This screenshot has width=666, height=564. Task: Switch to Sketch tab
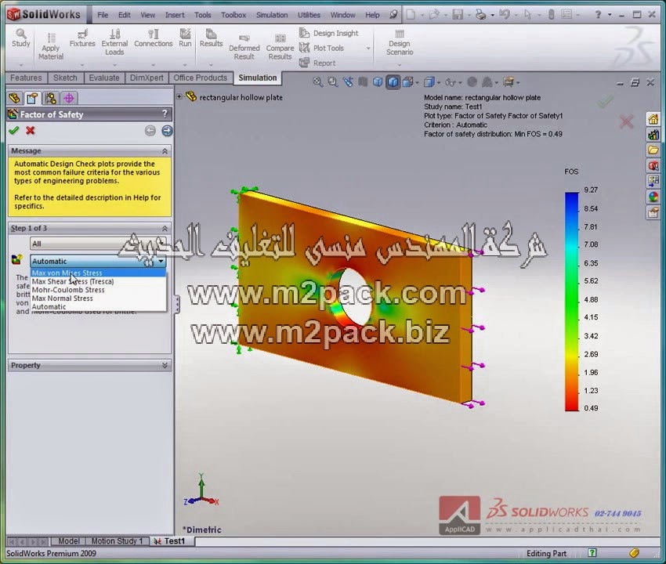pos(65,78)
